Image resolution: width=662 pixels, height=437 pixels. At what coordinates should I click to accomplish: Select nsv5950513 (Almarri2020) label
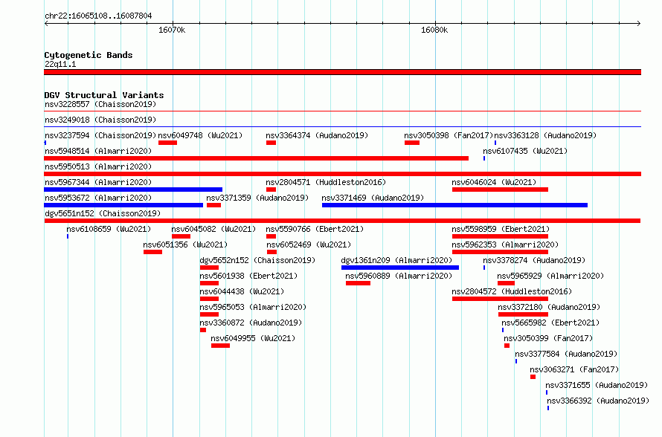point(98,166)
